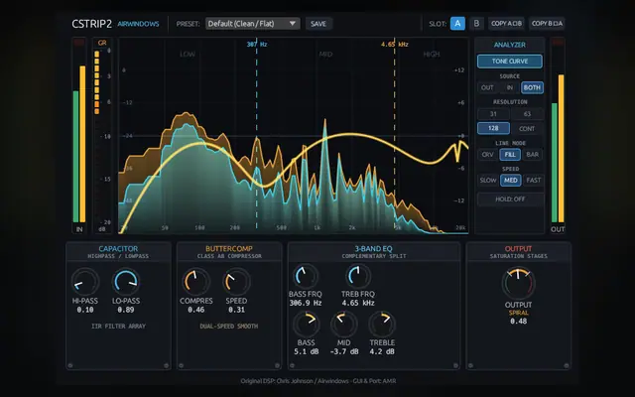This screenshot has width=635, height=397.
Task: Click the TREB FRQ knob
Action: point(357,276)
